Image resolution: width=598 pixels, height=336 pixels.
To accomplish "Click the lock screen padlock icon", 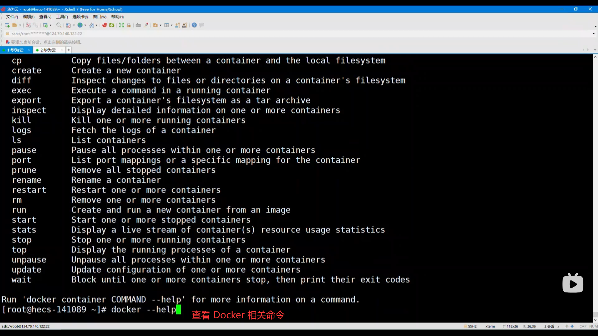I will tap(129, 25).
